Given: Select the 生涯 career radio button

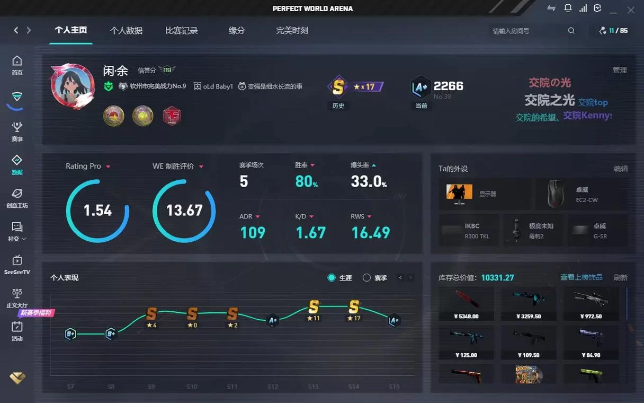Looking at the screenshot, I should [339, 277].
